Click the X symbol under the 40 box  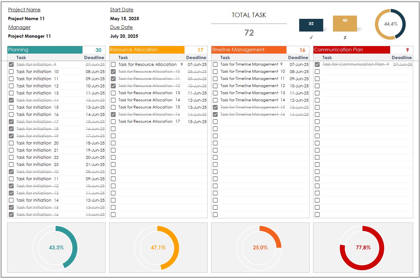click(x=345, y=38)
